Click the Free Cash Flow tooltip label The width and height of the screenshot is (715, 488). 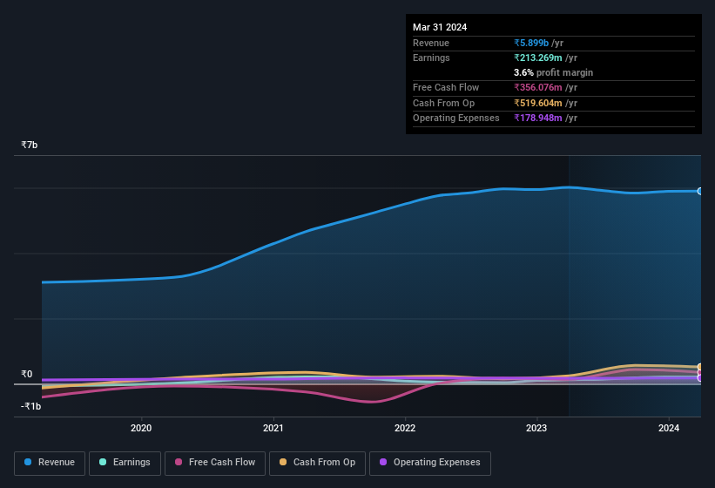click(446, 87)
